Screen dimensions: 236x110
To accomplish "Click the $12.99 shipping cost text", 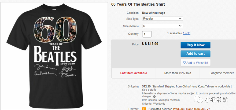I will click(146, 86).
